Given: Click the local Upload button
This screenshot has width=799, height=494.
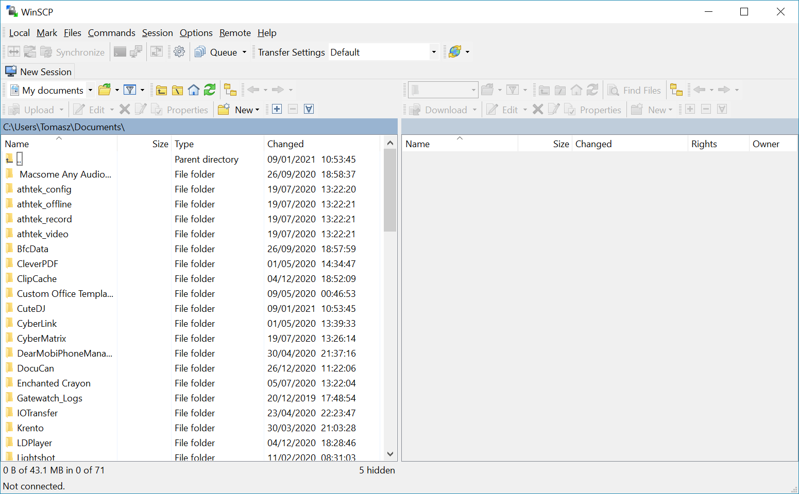Looking at the screenshot, I should (37, 110).
